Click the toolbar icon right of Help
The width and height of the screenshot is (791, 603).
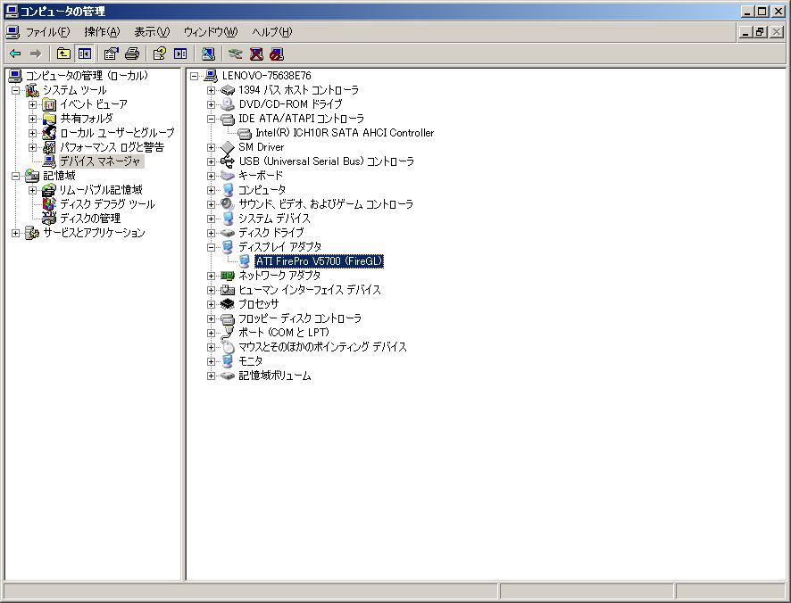click(180, 54)
